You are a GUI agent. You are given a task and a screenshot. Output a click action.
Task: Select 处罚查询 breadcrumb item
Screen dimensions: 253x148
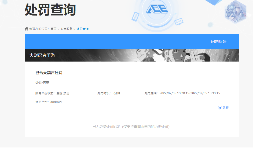[82, 29]
